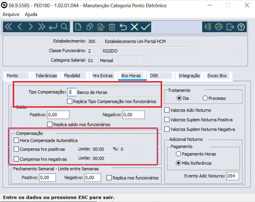Viewport: 255px width, 202px height.
Task: Select the Processo treatment option
Action: (205, 98)
